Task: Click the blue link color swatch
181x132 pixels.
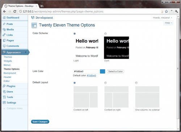Action: [x=102, y=71]
